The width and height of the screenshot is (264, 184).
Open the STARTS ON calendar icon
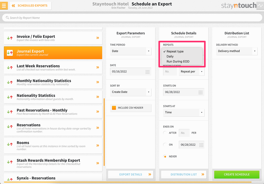click(x=201, y=92)
